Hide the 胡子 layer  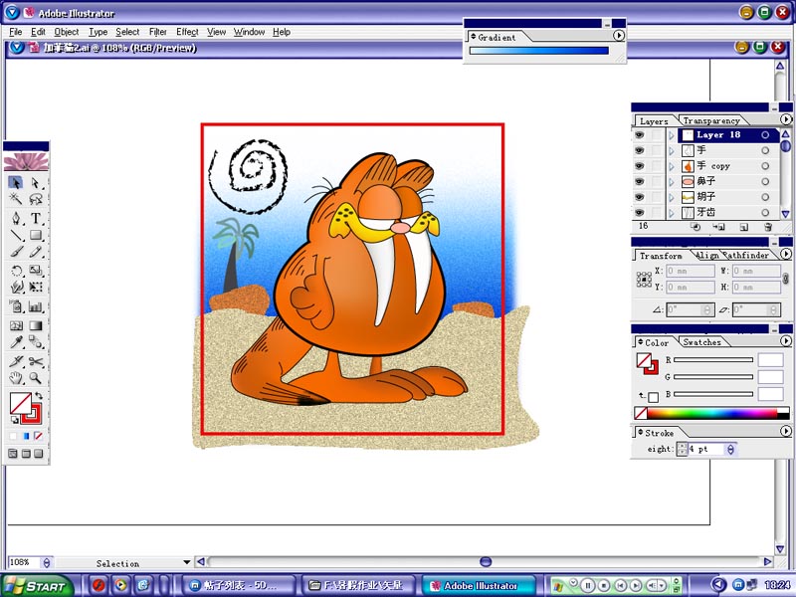[x=640, y=197]
